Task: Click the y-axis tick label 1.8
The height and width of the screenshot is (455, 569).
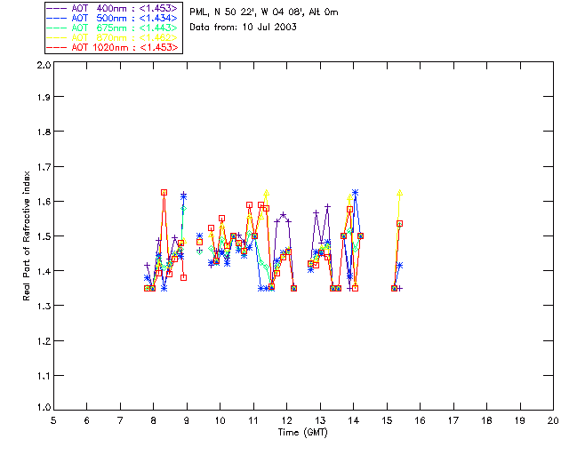Action: click(x=44, y=132)
